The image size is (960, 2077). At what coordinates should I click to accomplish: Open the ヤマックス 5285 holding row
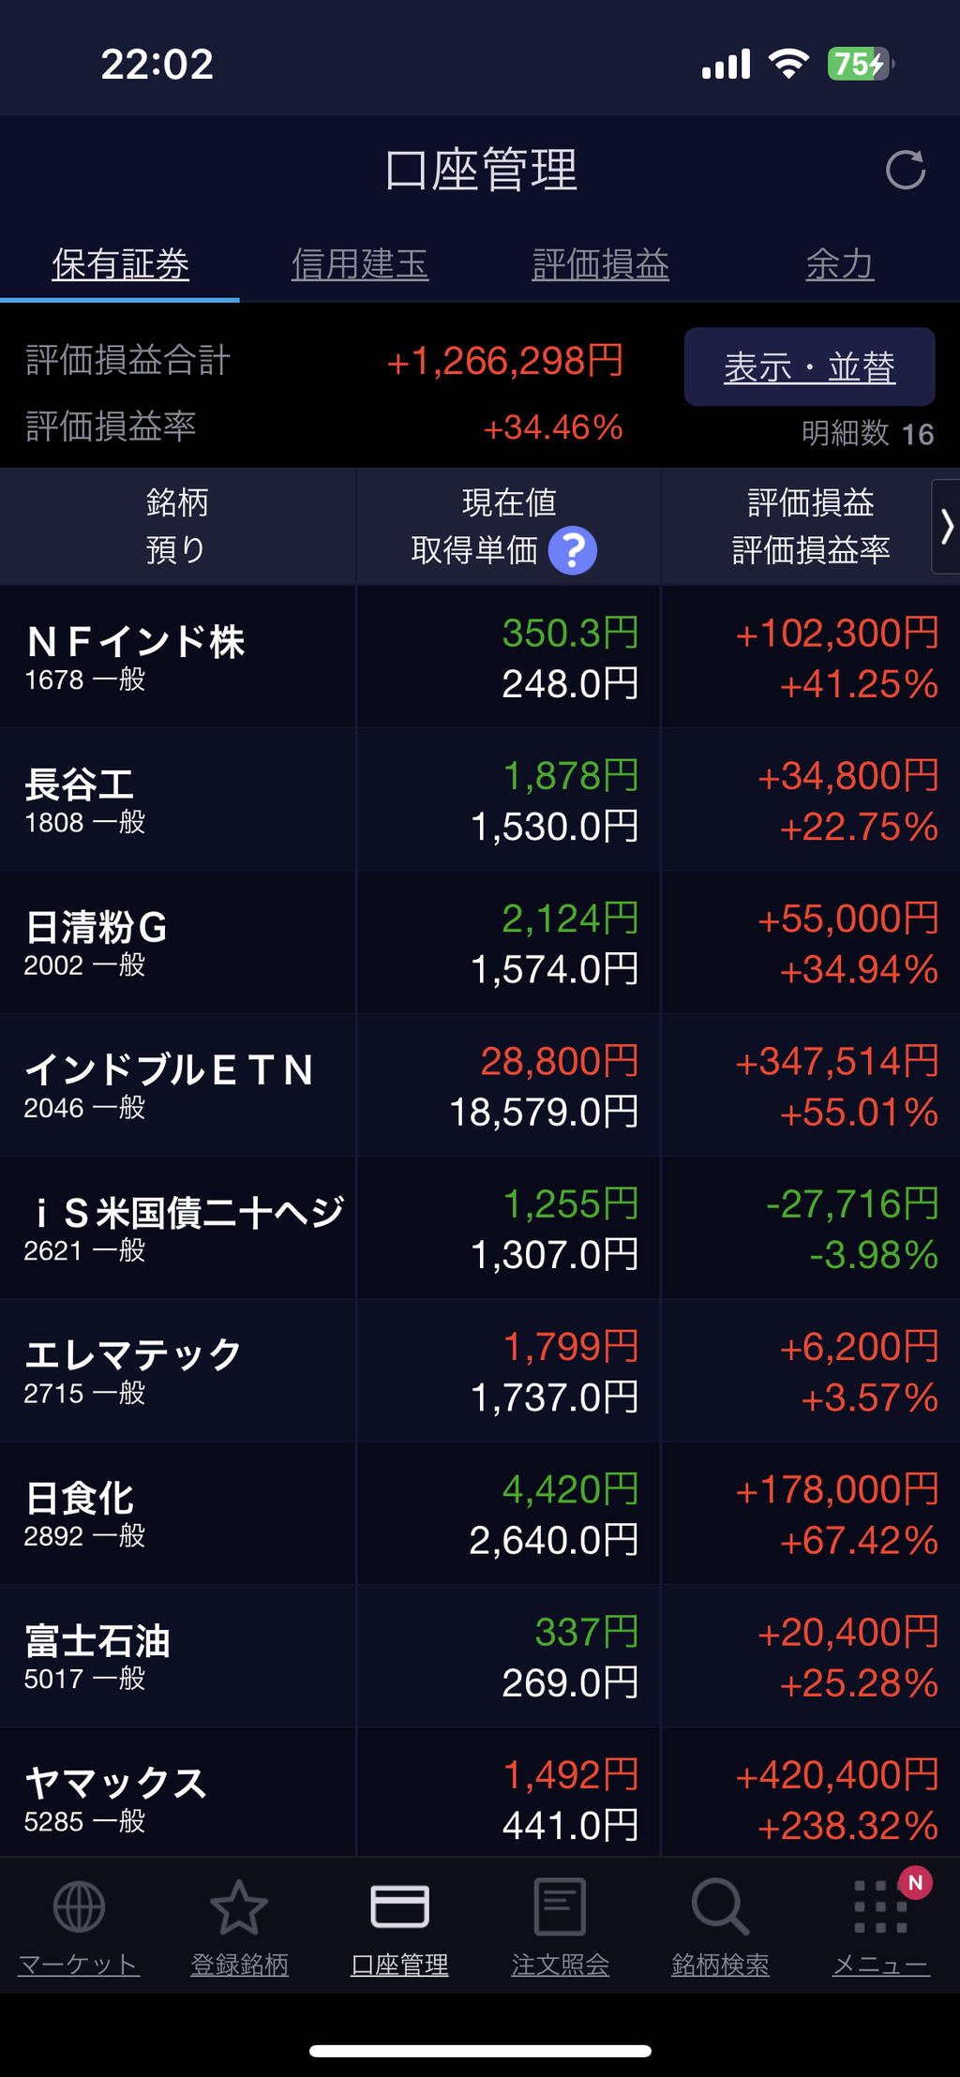[480, 1792]
